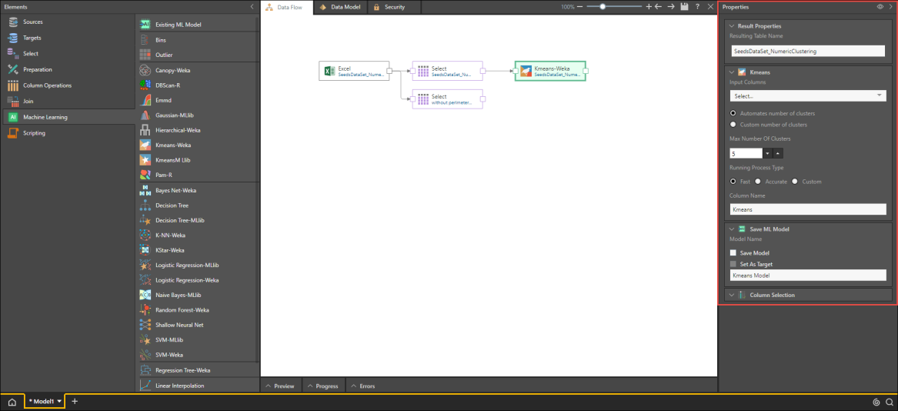Toggle the Properties panel eye icon
Screen dimensions: 898x411
pos(880,7)
